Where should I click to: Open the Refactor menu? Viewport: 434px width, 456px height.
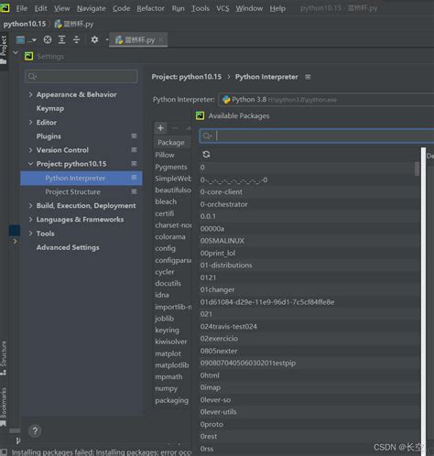[x=150, y=8]
